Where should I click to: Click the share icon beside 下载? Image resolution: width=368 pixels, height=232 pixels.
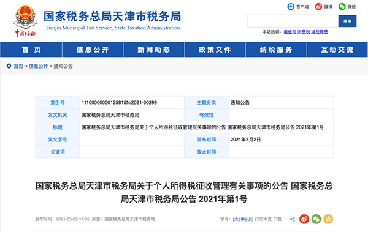click(292, 219)
